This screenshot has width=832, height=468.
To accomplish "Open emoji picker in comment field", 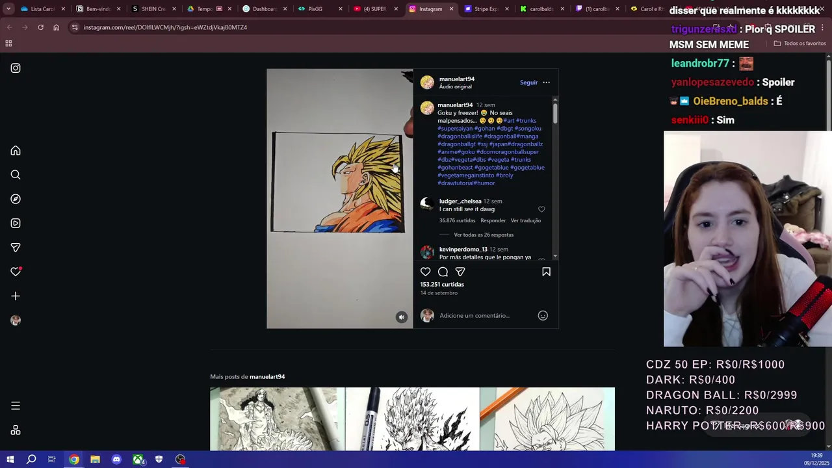I will [543, 315].
